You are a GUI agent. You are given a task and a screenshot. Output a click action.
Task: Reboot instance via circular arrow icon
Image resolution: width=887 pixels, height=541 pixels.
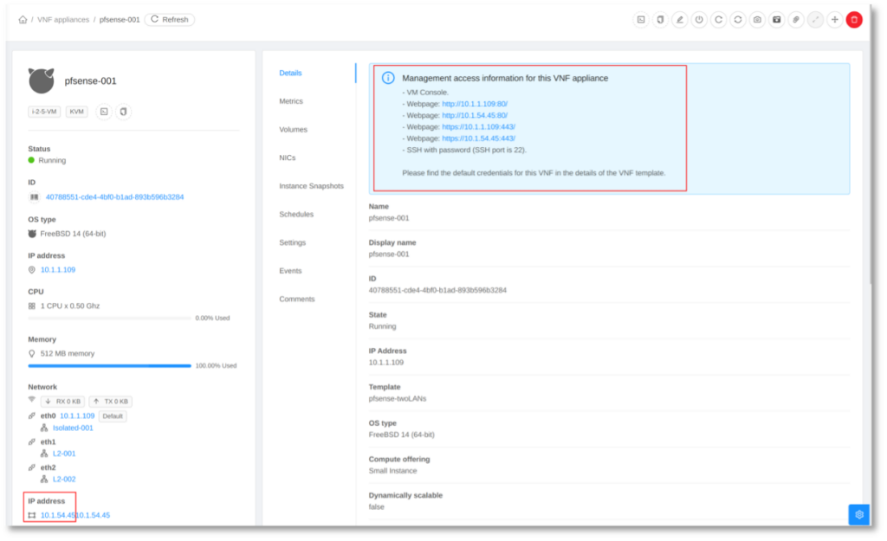coord(718,20)
